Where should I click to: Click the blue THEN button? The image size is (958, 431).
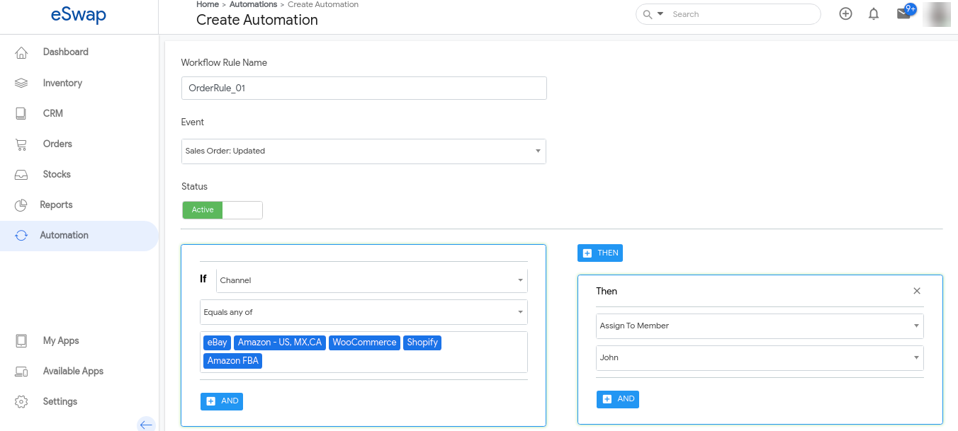[600, 253]
